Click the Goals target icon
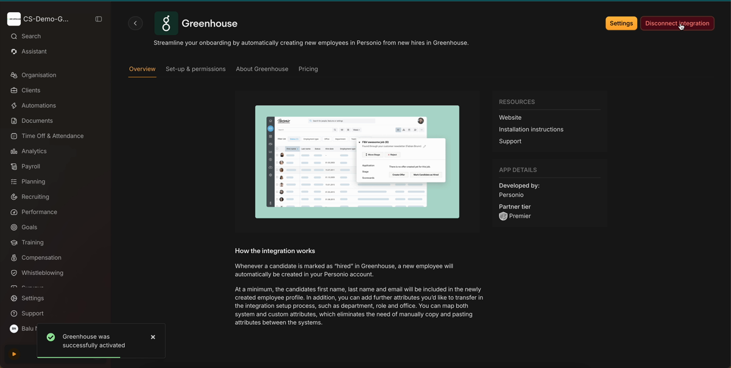The height and width of the screenshot is (368, 731). [x=14, y=227]
